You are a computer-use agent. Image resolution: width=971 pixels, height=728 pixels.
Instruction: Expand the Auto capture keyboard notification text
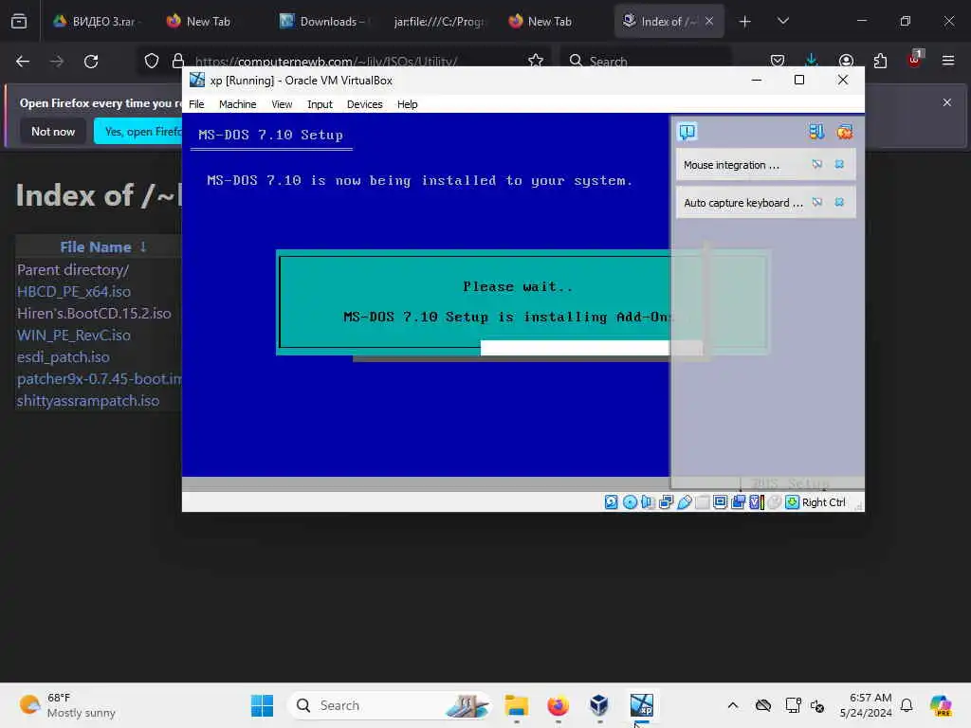(x=743, y=203)
